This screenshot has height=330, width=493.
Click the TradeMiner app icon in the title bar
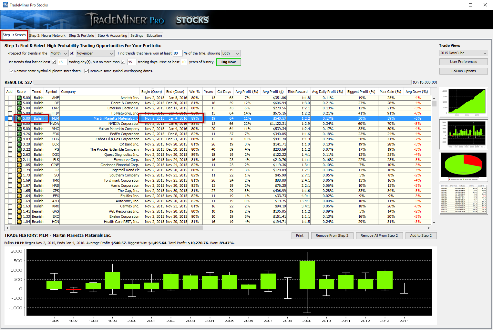pos(5,5)
